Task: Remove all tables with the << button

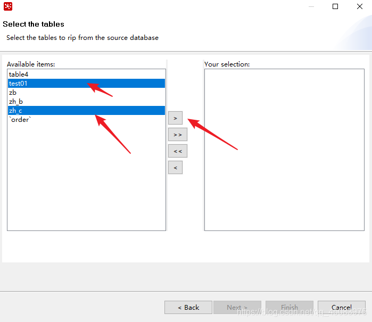Action: click(178, 151)
